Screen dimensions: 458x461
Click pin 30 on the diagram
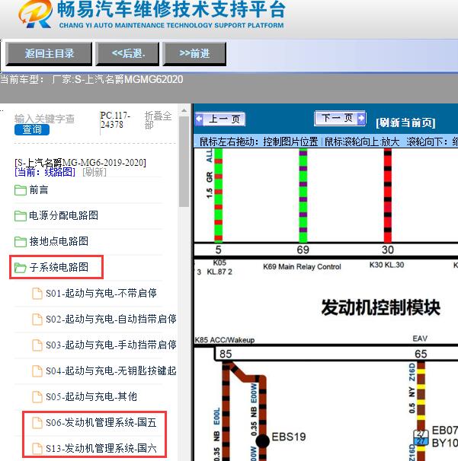(388, 250)
